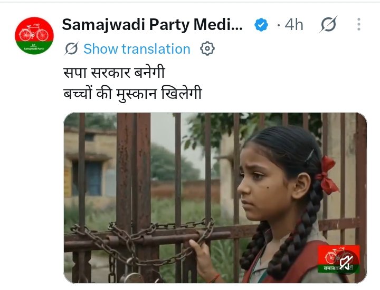Open the Samajwadi Party Media account name

tap(152, 25)
